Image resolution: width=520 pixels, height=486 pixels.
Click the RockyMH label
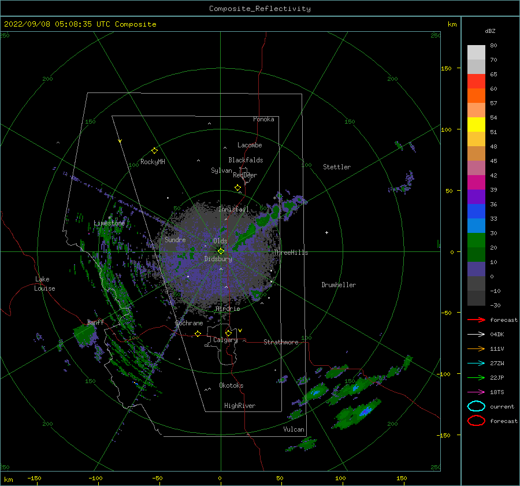tap(153, 162)
